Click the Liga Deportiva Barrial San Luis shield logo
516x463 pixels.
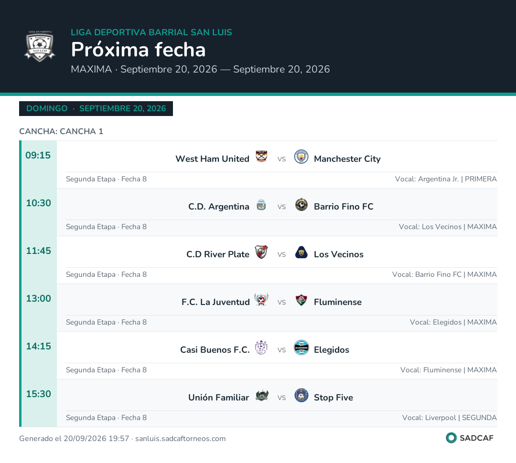point(40,46)
